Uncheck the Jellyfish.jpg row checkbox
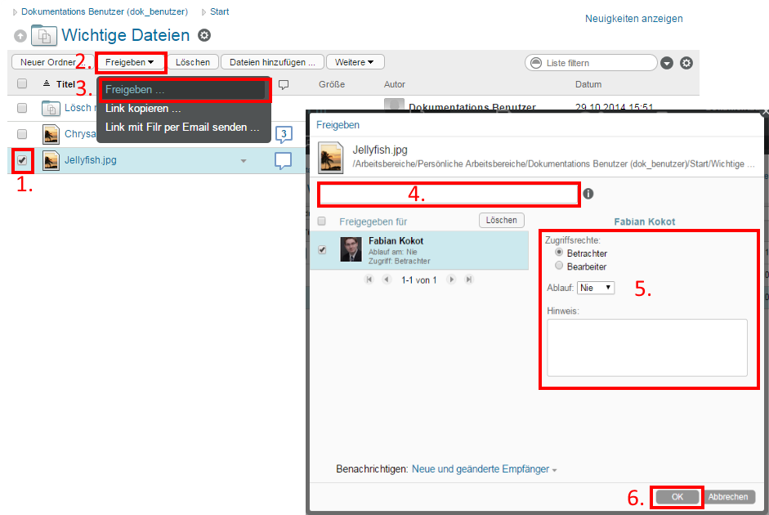This screenshot has height=515, width=769. click(22, 160)
